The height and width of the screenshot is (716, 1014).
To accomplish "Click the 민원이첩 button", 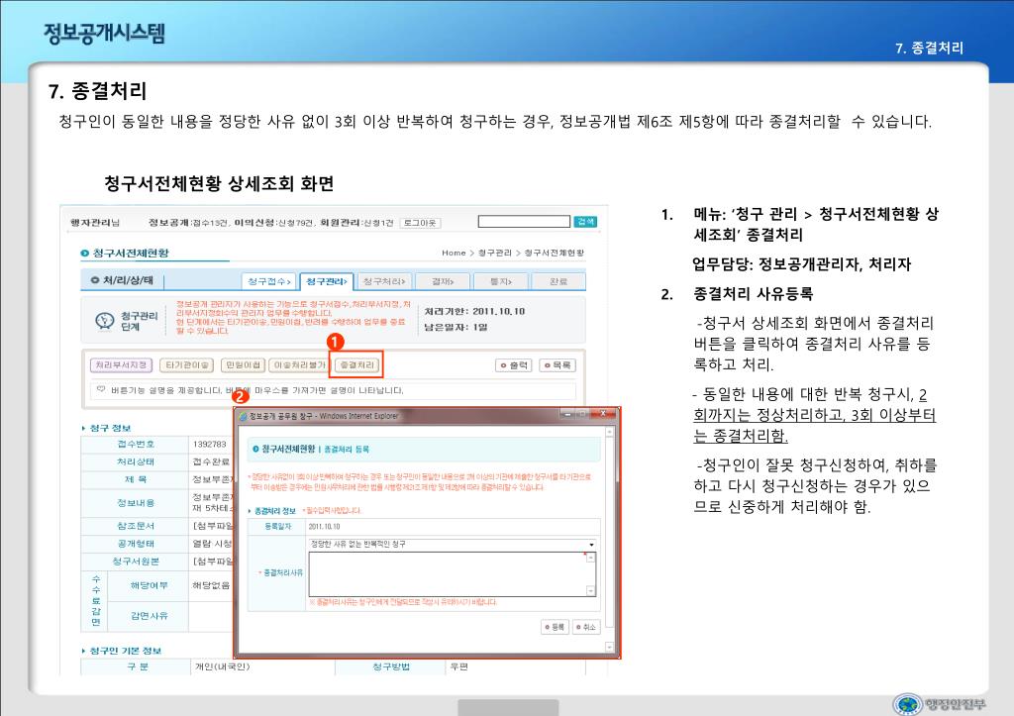I will pyautogui.click(x=244, y=365).
